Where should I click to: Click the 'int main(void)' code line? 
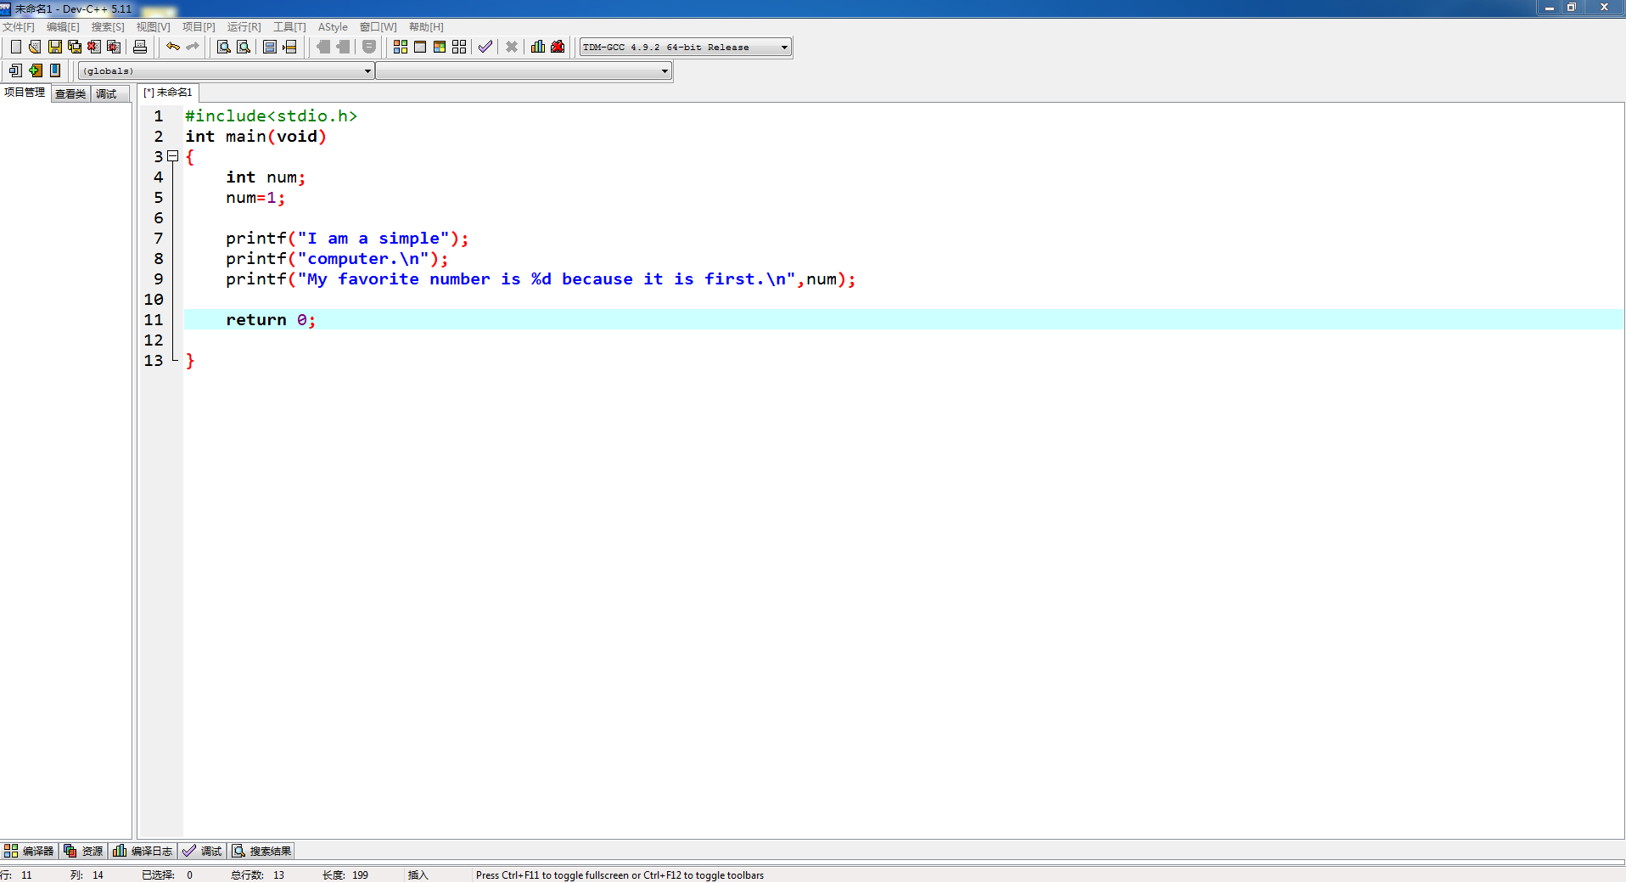255,137
